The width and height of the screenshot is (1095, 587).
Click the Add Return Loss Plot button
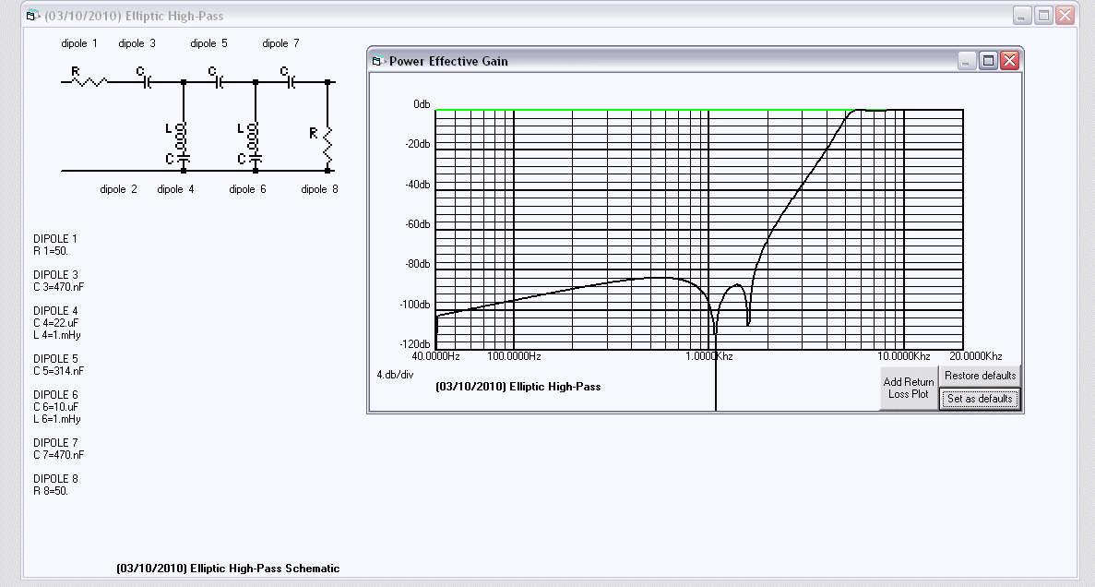pyautogui.click(x=908, y=388)
